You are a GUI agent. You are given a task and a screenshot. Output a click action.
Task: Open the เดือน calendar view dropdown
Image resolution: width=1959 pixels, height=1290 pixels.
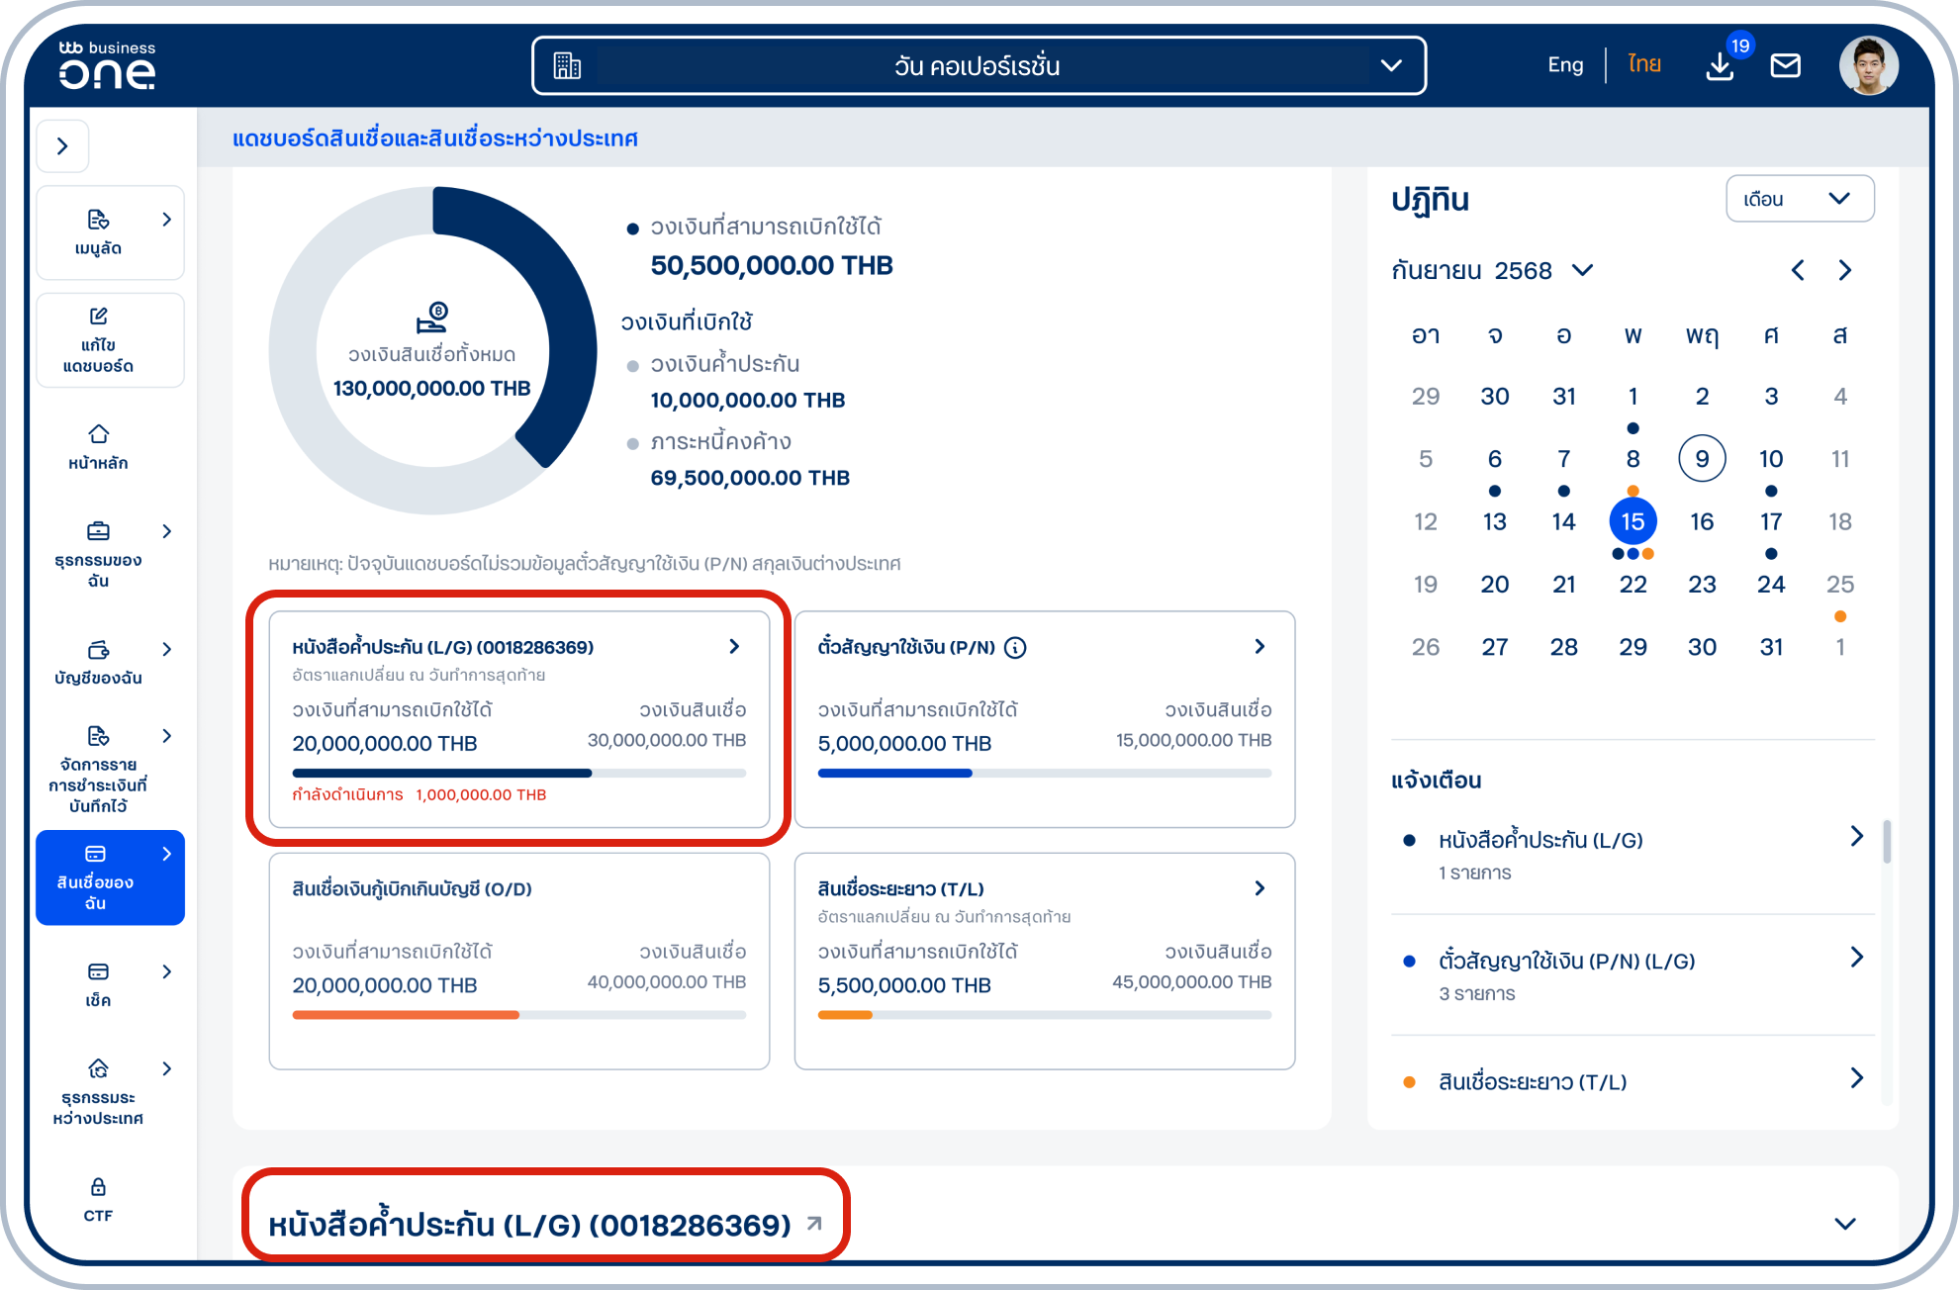1799,199
